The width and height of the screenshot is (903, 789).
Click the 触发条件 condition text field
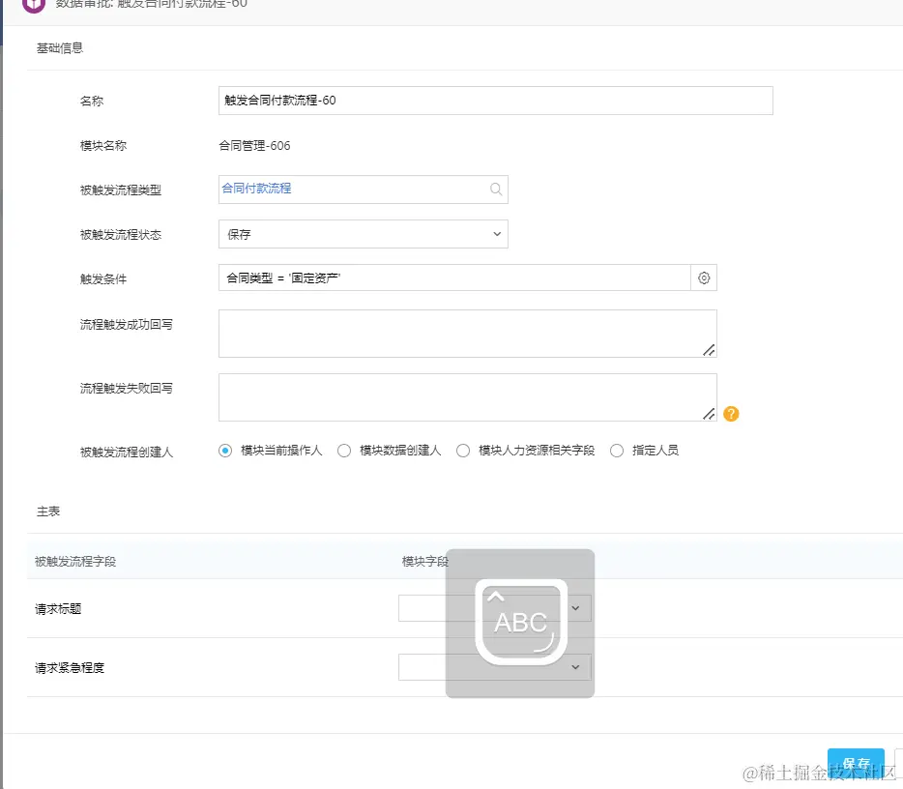click(x=455, y=278)
